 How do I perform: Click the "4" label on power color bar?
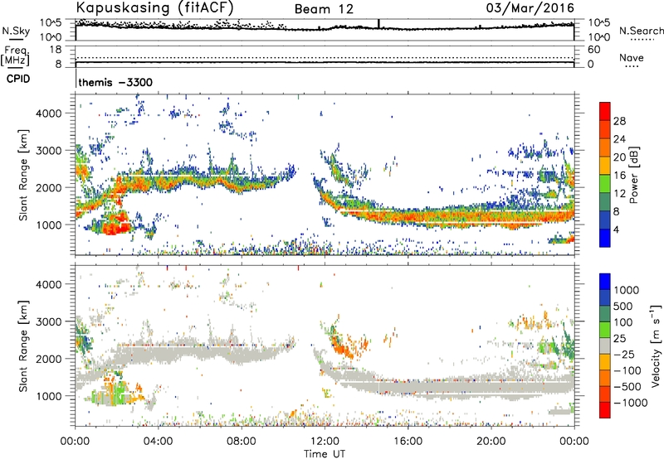point(617,229)
